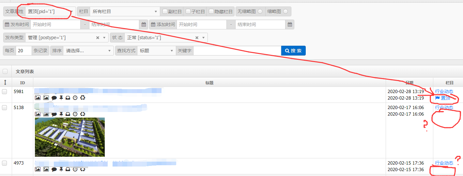Open the building thumbnail of article 5138
Viewport: 463px width, 176px height.
click(70, 137)
